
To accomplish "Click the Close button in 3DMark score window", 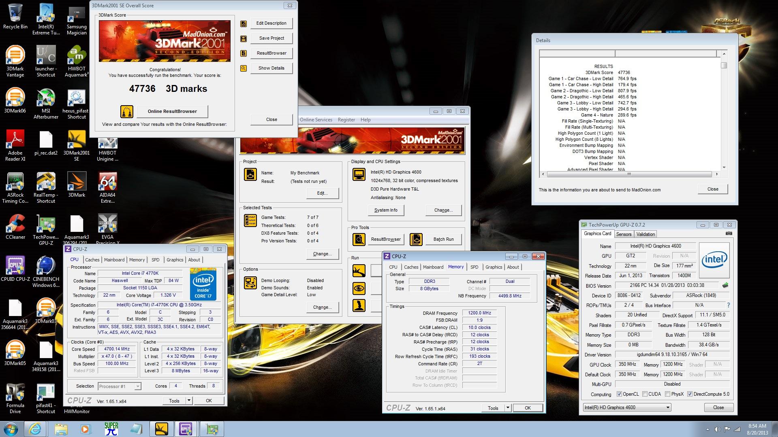I will 271,119.
